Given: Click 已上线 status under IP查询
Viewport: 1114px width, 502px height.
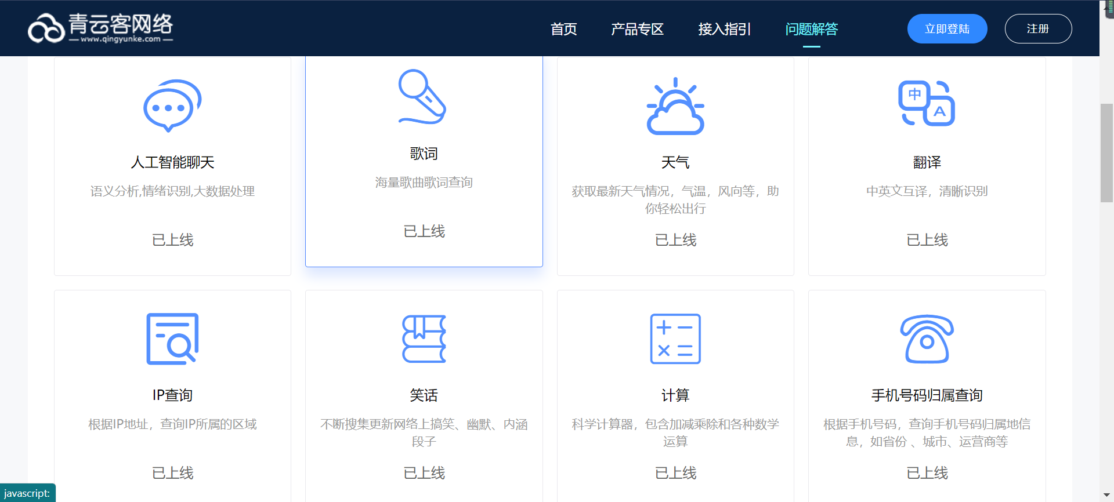Looking at the screenshot, I should 172,473.
